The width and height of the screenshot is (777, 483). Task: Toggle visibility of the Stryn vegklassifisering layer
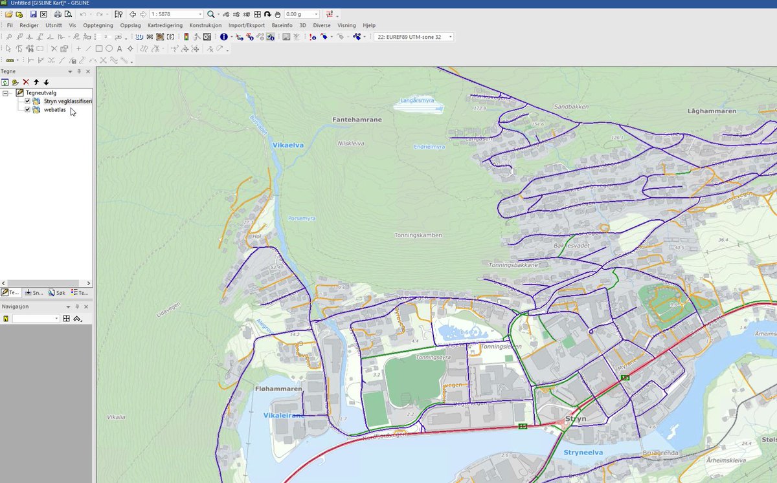point(27,102)
